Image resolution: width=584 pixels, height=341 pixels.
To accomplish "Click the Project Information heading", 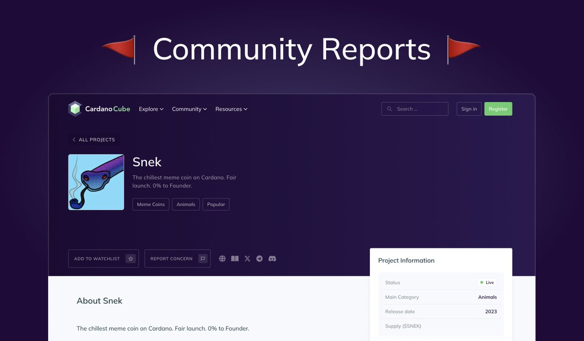I will 406,261.
